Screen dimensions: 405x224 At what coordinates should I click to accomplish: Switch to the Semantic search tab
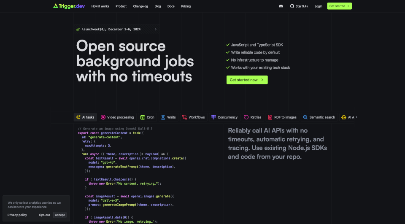coord(319,117)
